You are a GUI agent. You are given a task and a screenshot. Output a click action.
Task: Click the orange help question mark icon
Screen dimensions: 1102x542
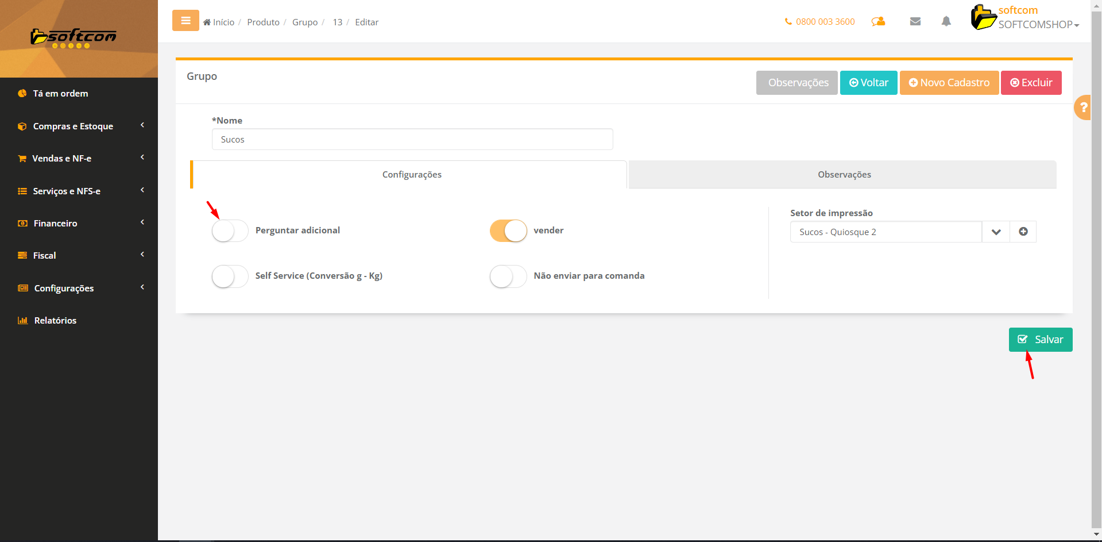coord(1083,107)
